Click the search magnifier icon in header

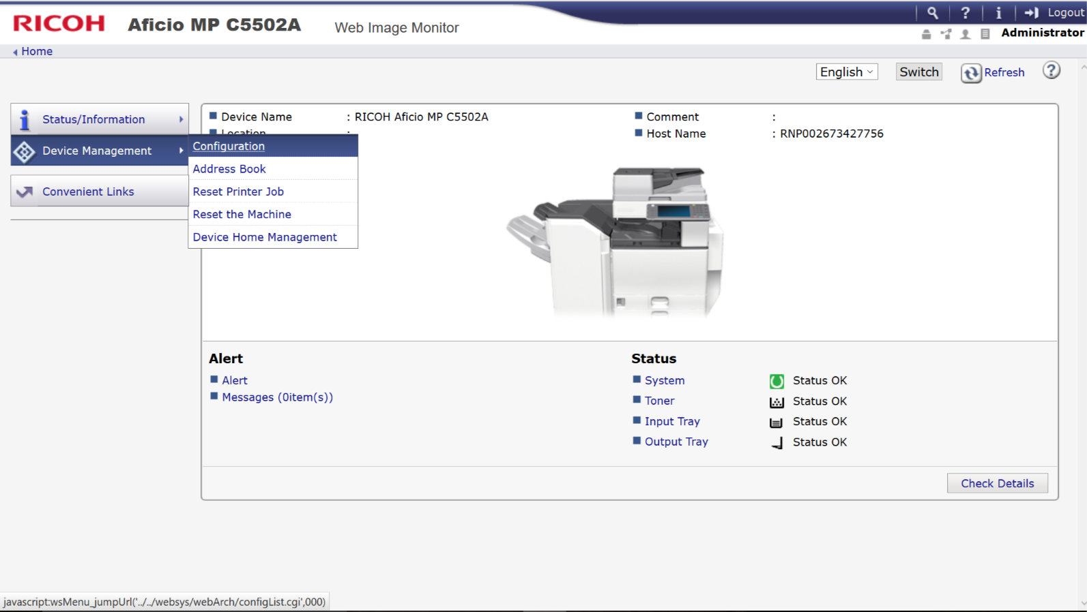tap(932, 13)
